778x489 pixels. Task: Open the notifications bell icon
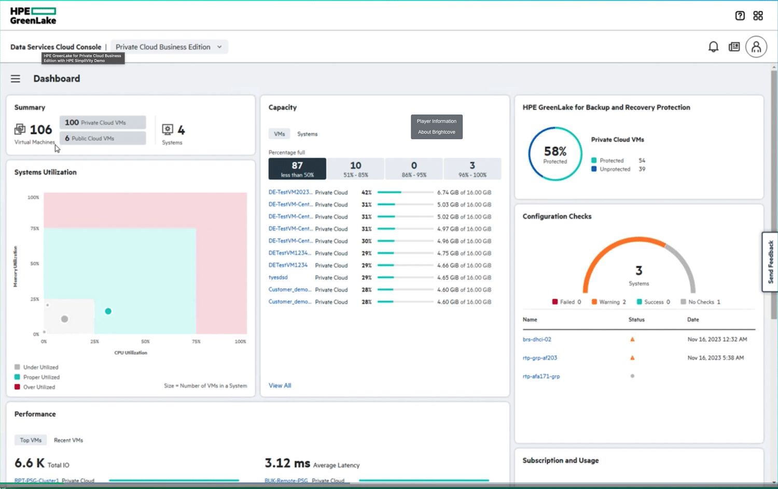(x=714, y=47)
